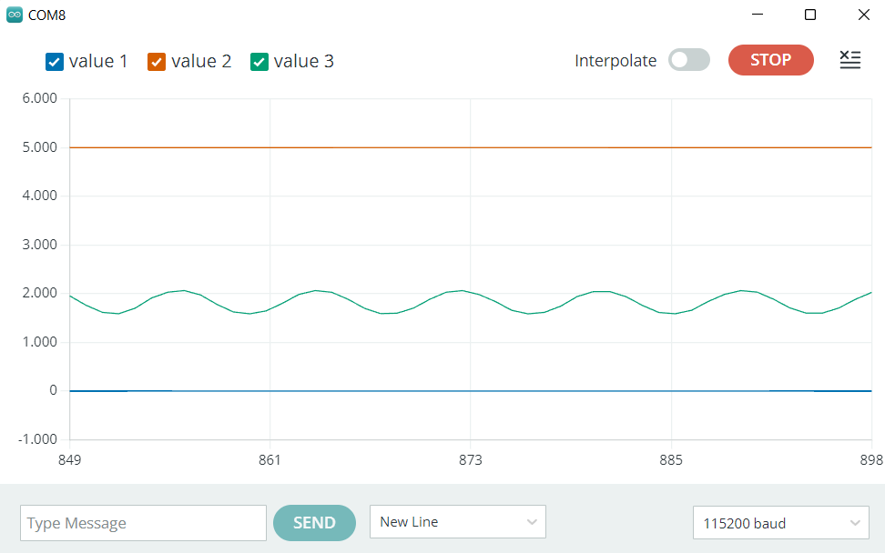
Task: Maximize the serial plotter window
Action: [810, 15]
